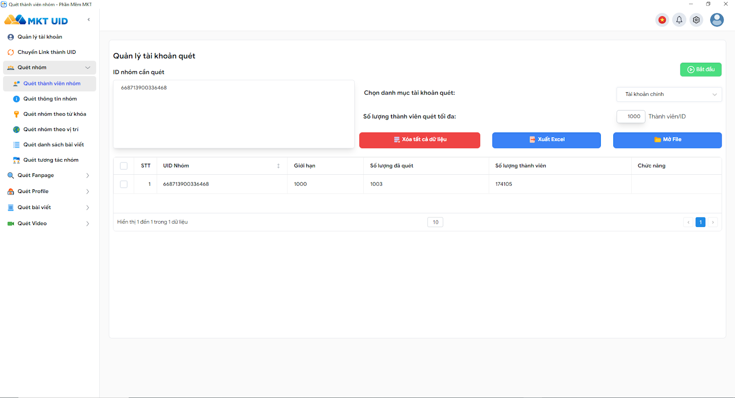Select Quét thành viên nhóm menu item
This screenshot has width=735, height=398.
point(50,84)
